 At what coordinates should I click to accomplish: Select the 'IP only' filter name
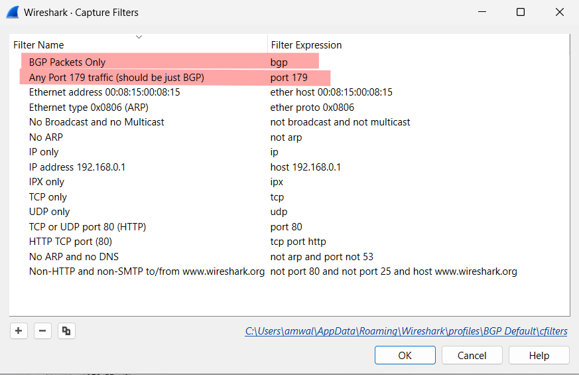coord(44,152)
